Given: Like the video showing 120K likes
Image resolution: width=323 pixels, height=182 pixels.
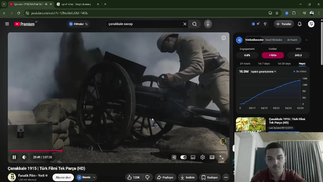Looking at the screenshot, I should pyautogui.click(x=133, y=177).
